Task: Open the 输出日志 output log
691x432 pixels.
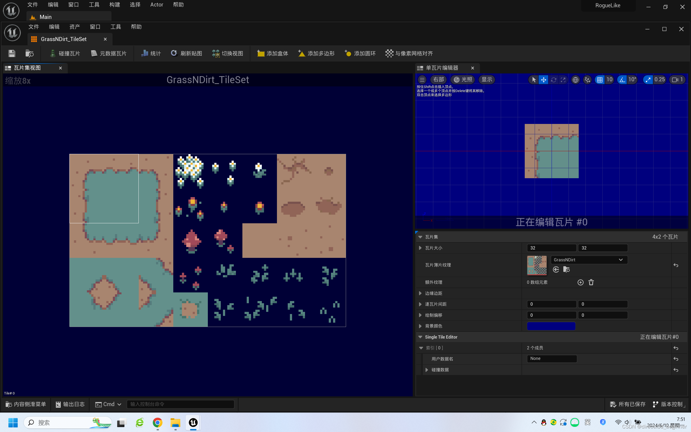Action: (70, 404)
